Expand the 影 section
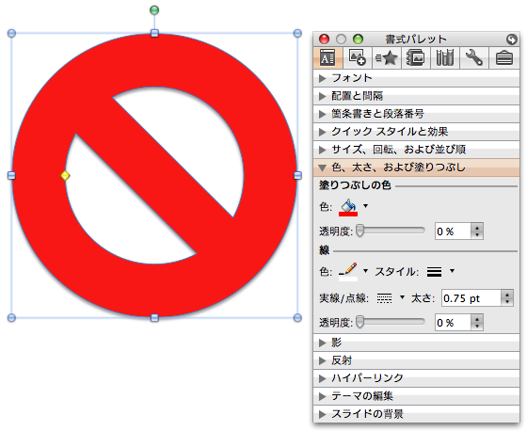 [416, 343]
